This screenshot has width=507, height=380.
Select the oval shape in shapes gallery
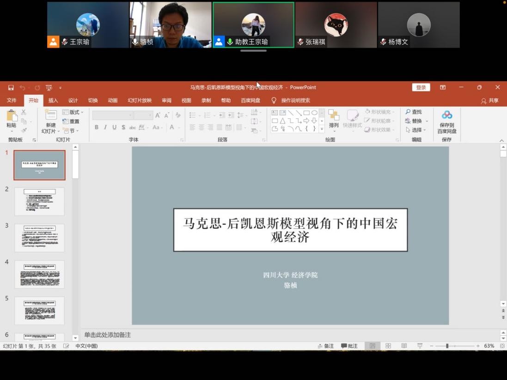[x=314, y=113]
